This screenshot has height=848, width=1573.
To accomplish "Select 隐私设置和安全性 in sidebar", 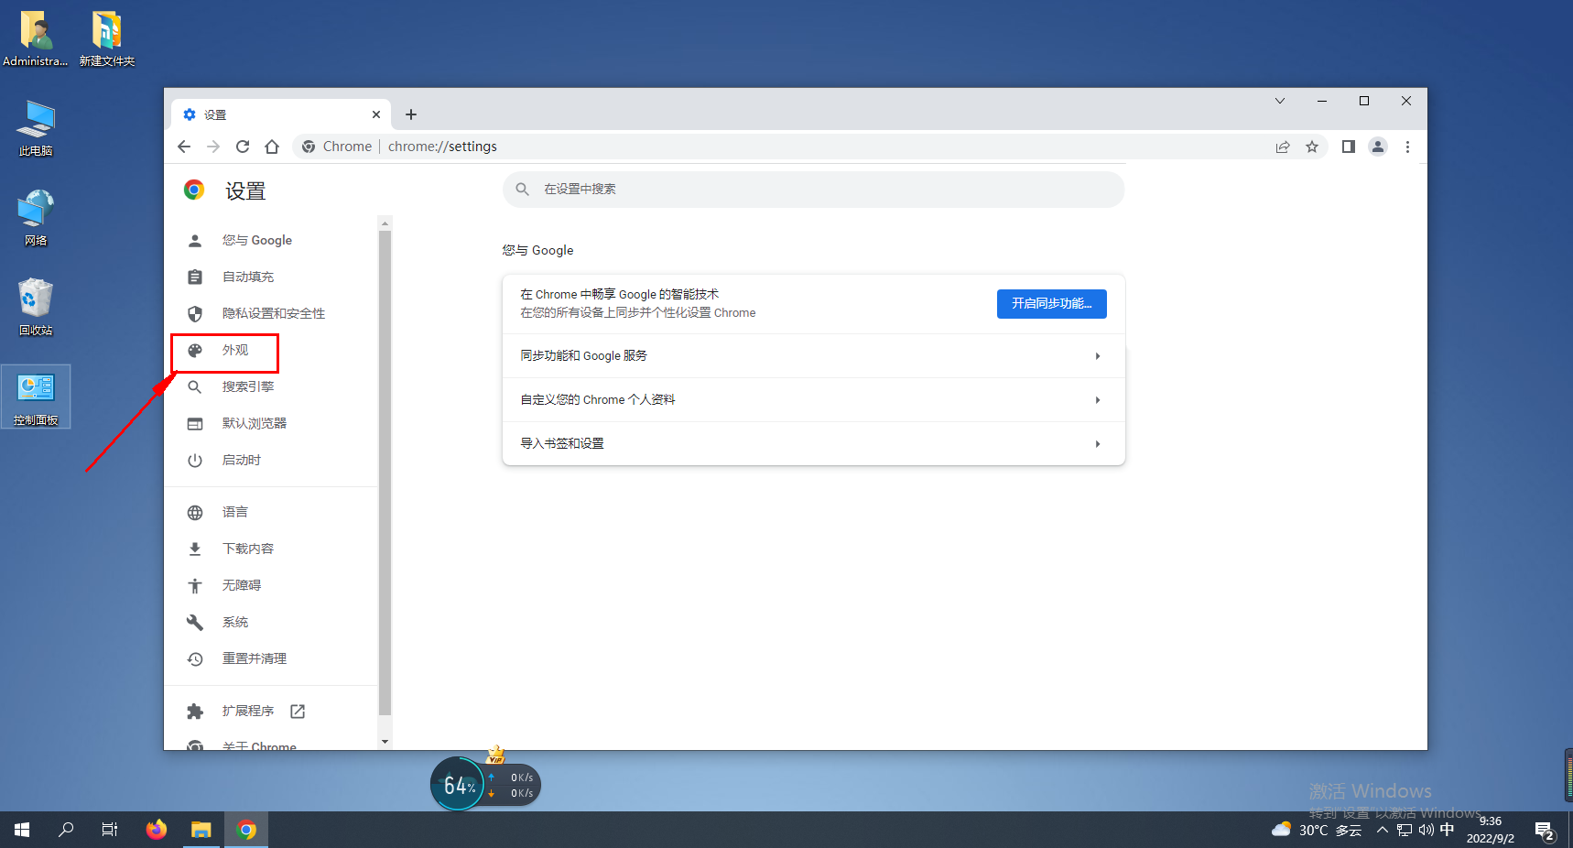I will point(273,314).
